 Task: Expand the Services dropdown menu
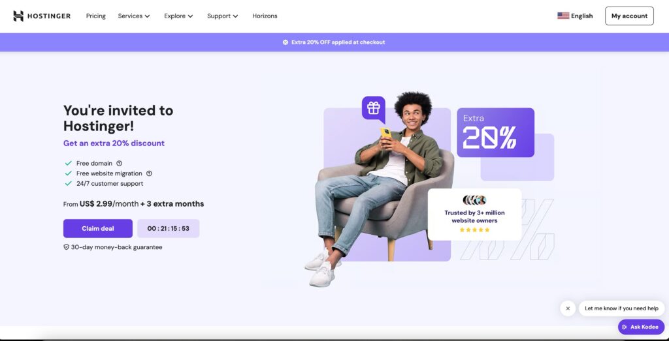134,16
